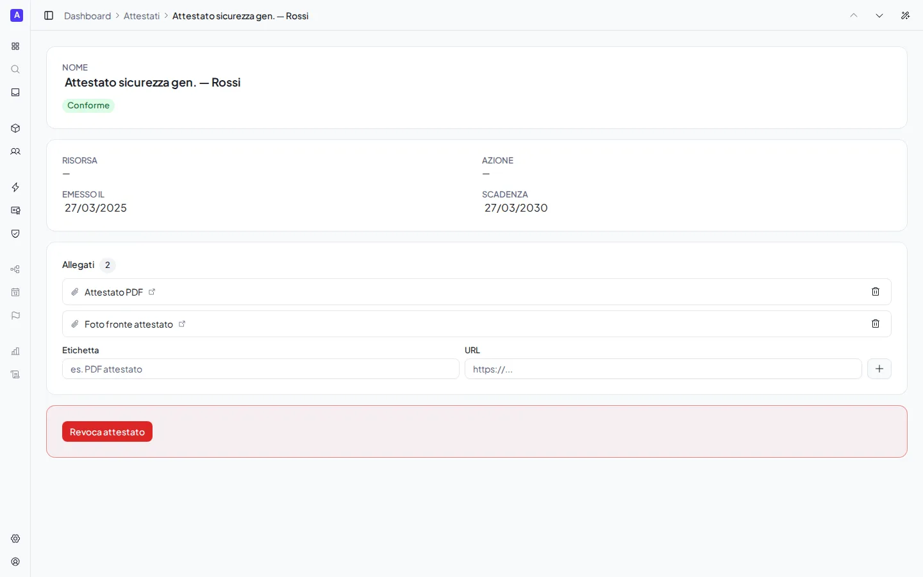Click the Emesso il date 27/03/2025

(x=96, y=208)
